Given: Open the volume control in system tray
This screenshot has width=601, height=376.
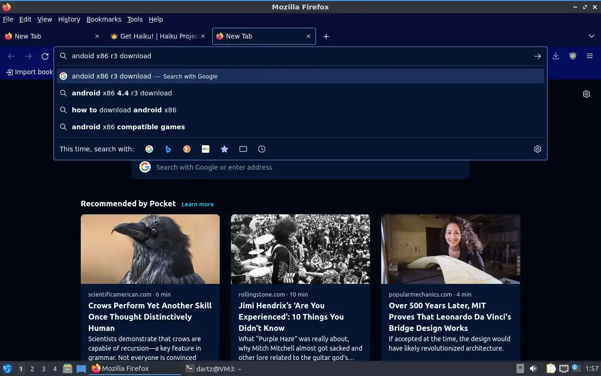Looking at the screenshot, I should tap(533, 368).
